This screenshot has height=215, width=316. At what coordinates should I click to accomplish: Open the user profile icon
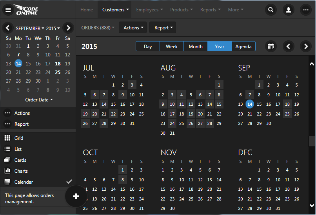coord(289,10)
